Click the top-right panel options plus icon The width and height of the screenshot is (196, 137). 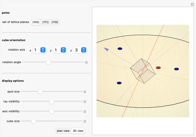point(192,4)
